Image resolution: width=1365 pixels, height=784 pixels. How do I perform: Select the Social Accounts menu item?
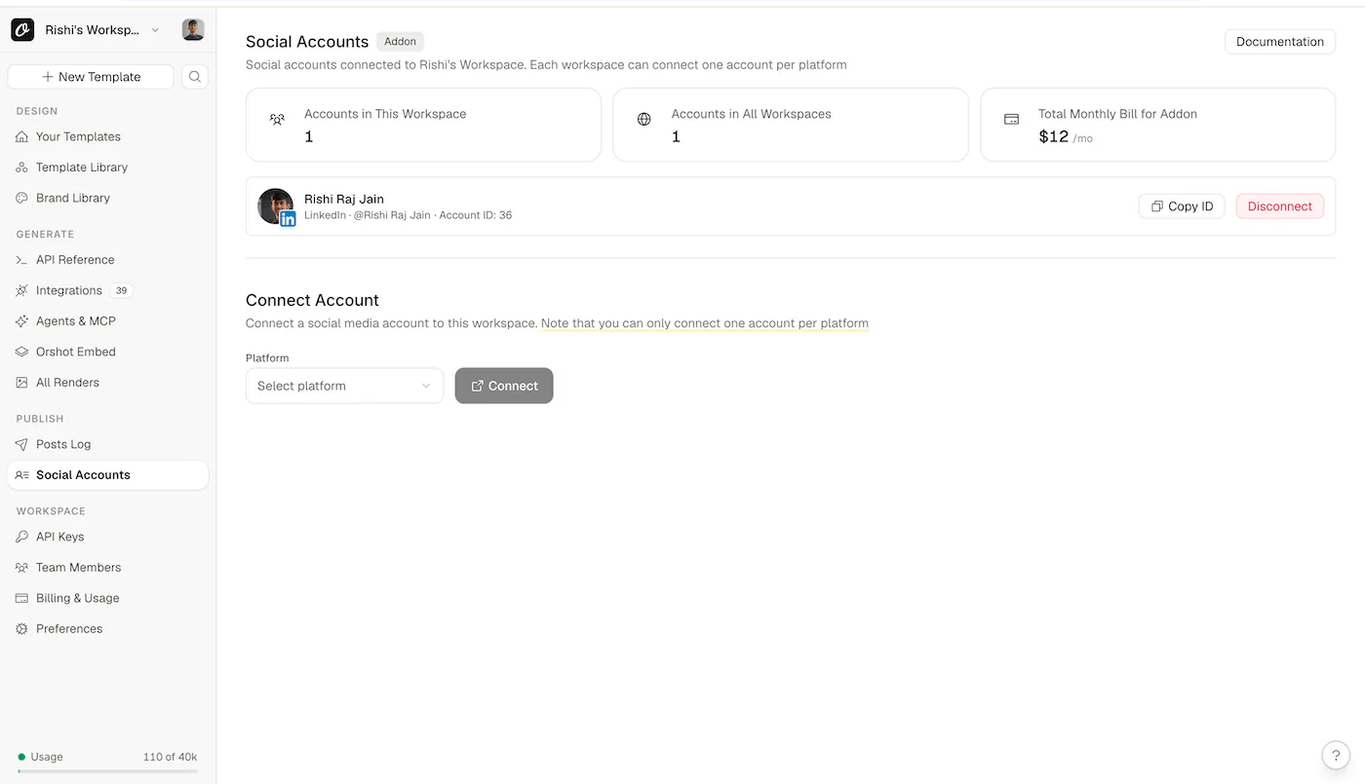click(107, 475)
